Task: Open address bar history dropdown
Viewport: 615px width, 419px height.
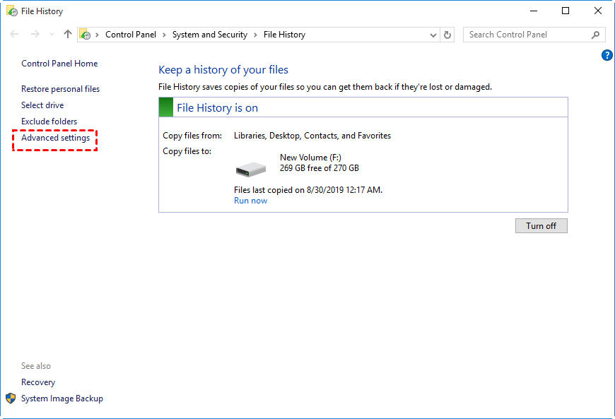Action: coord(433,35)
